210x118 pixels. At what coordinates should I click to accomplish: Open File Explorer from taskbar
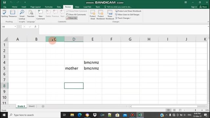coord(72,115)
